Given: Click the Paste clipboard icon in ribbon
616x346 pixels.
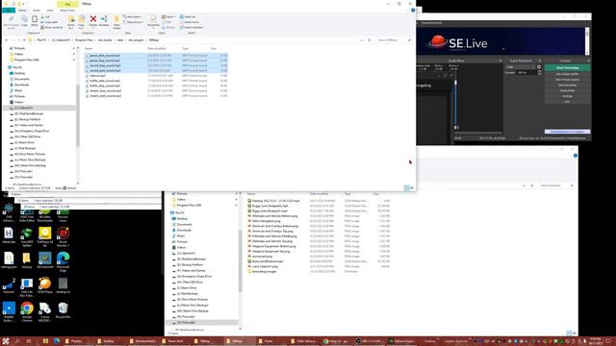Looking at the screenshot, I should coord(35,19).
